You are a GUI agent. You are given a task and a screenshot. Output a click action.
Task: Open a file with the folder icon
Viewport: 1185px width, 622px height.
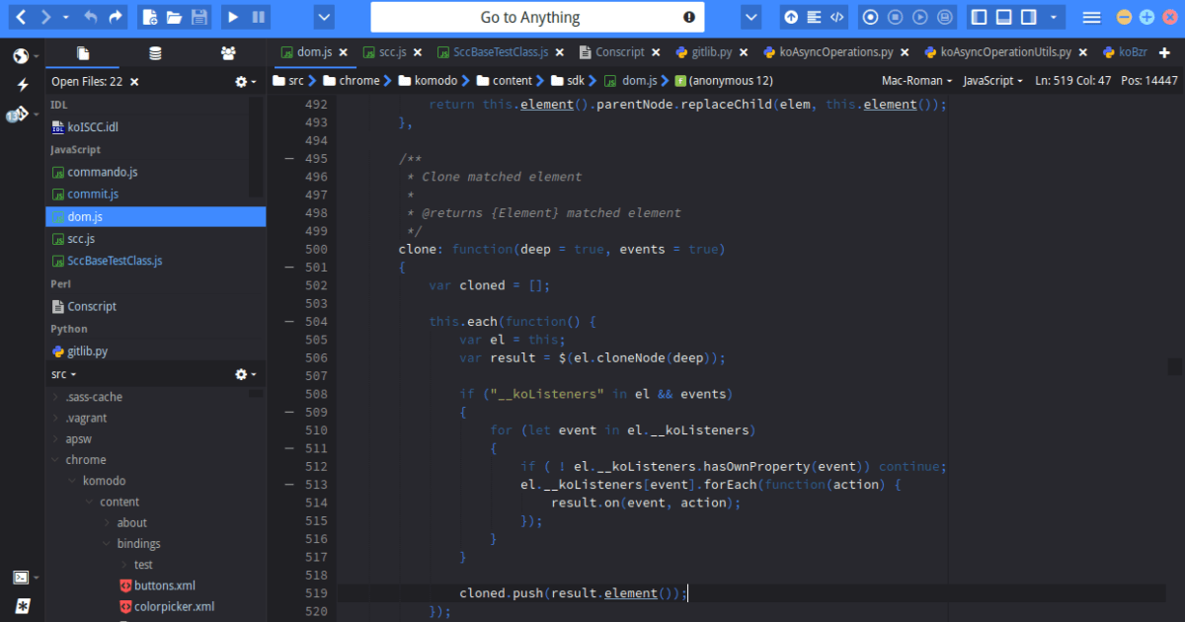pyautogui.click(x=174, y=17)
